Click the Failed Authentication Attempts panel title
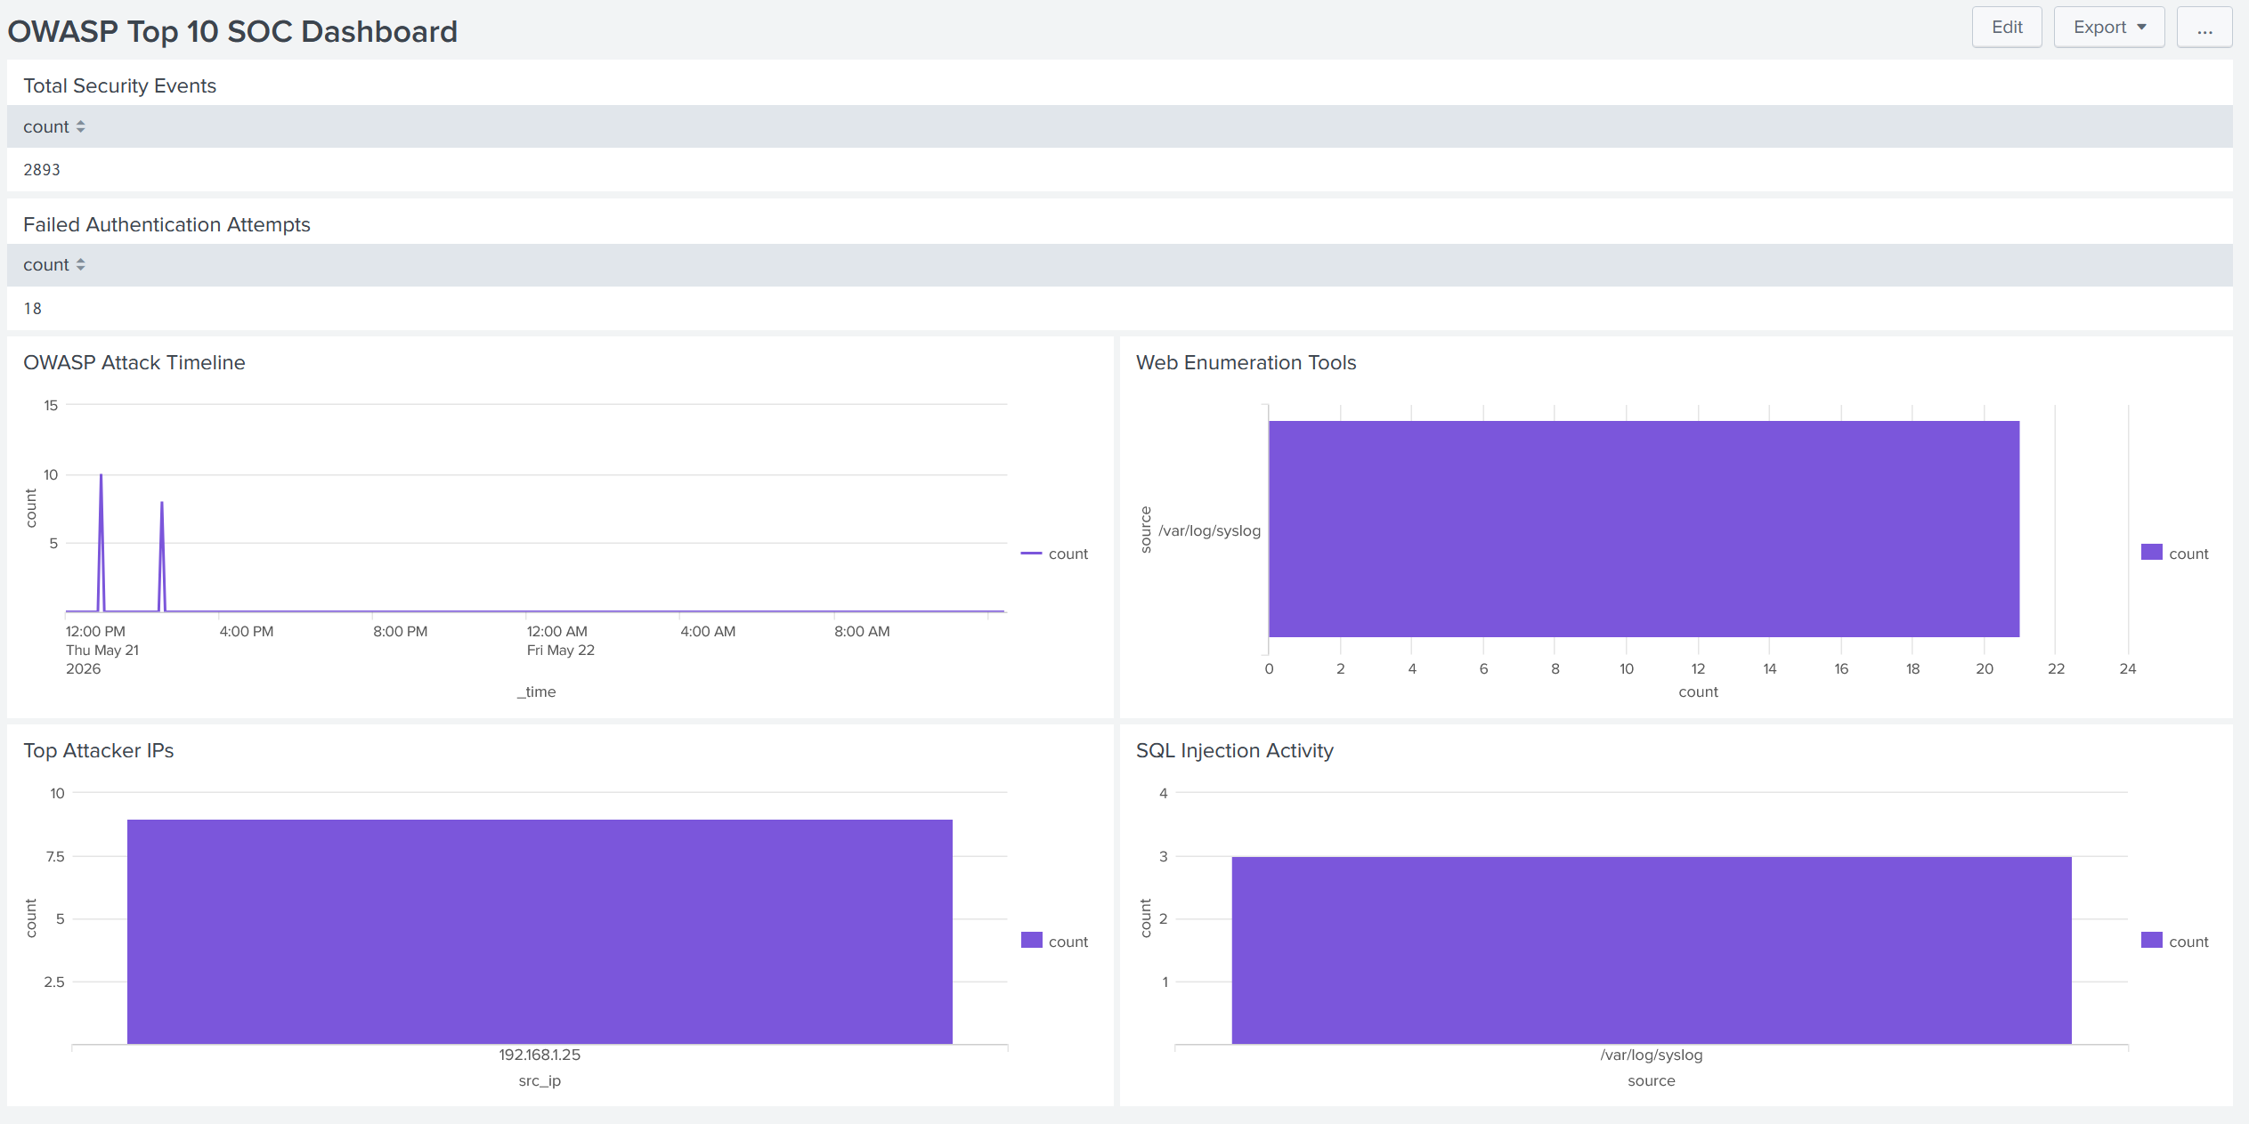The image size is (2249, 1124). tap(166, 224)
